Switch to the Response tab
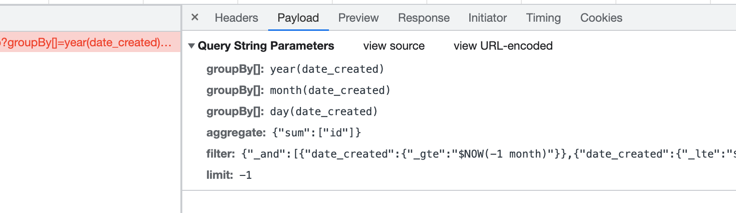The height and width of the screenshot is (213, 736). (423, 18)
